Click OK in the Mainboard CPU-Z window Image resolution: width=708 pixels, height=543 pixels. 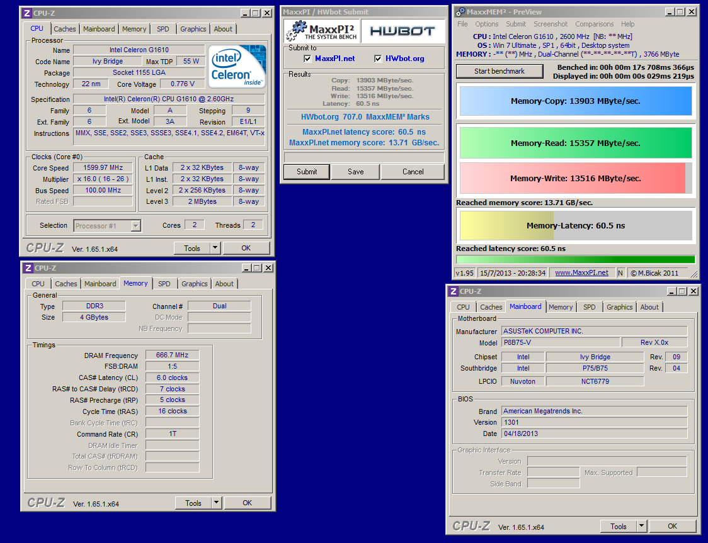[672, 526]
